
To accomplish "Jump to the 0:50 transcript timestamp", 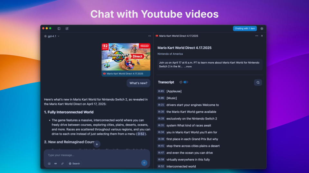I will pos(161,160).
